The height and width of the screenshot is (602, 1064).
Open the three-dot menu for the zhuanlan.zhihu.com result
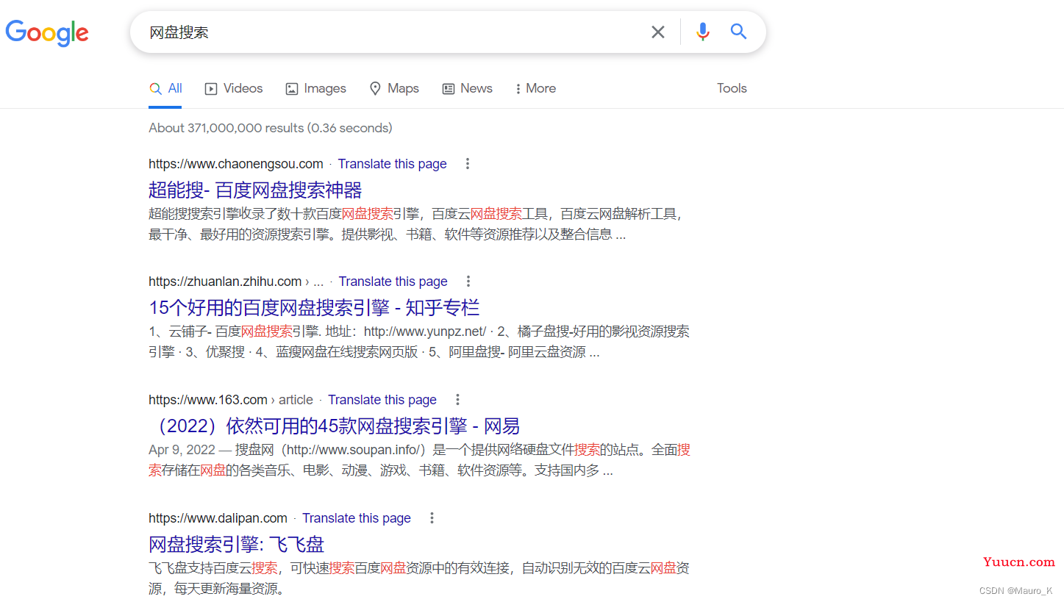coord(468,282)
